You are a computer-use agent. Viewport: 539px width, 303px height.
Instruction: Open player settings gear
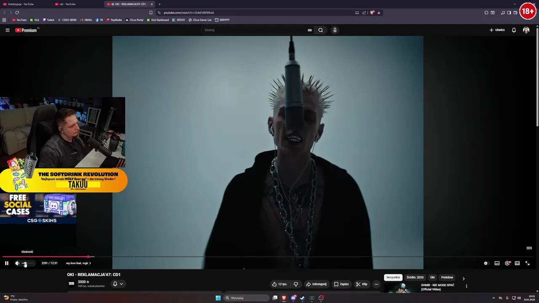point(507,263)
